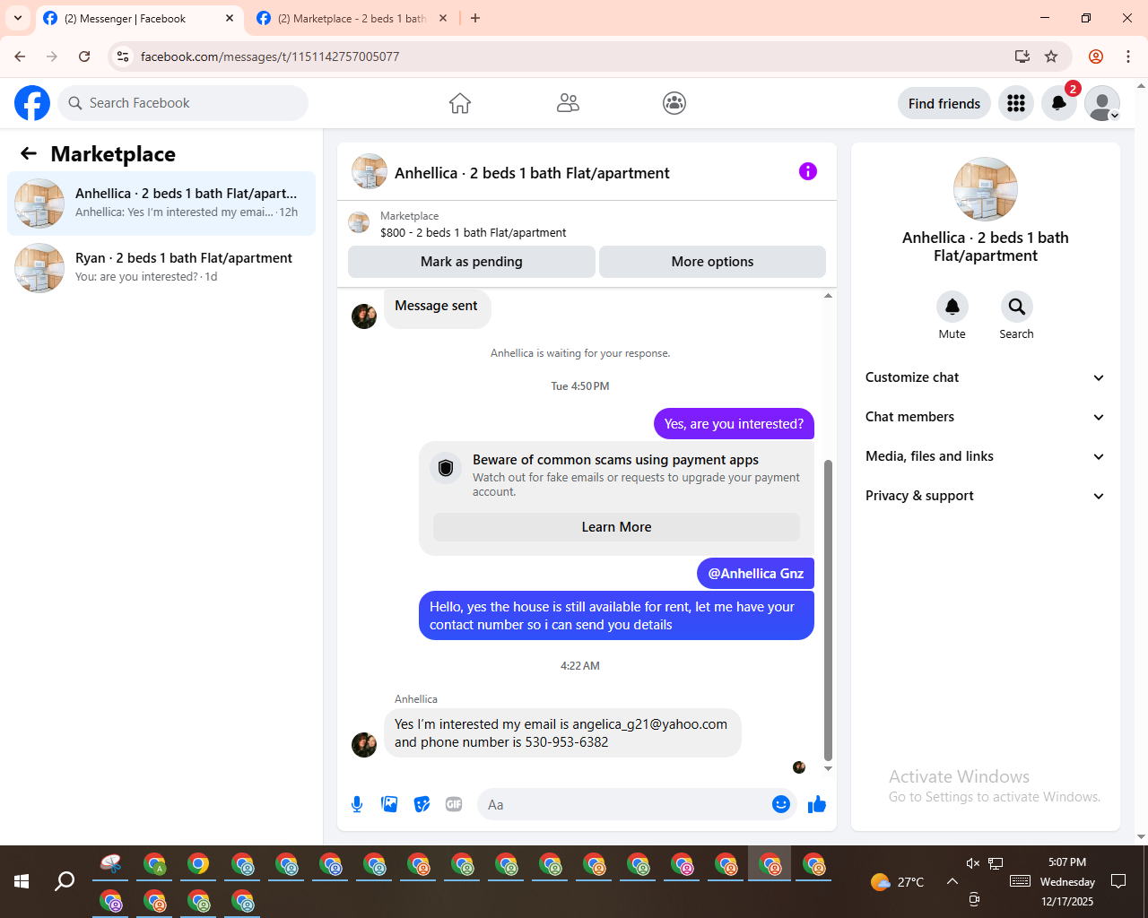Switch to Messenger | Facebook tab
Viewport: 1148px width, 918px height.
pyautogui.click(x=138, y=18)
